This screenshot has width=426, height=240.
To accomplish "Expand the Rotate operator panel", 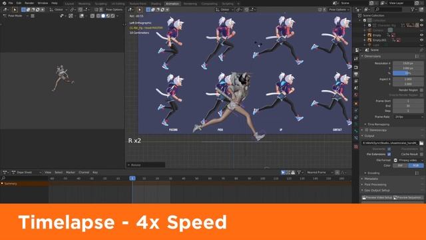I will click(x=146, y=165).
